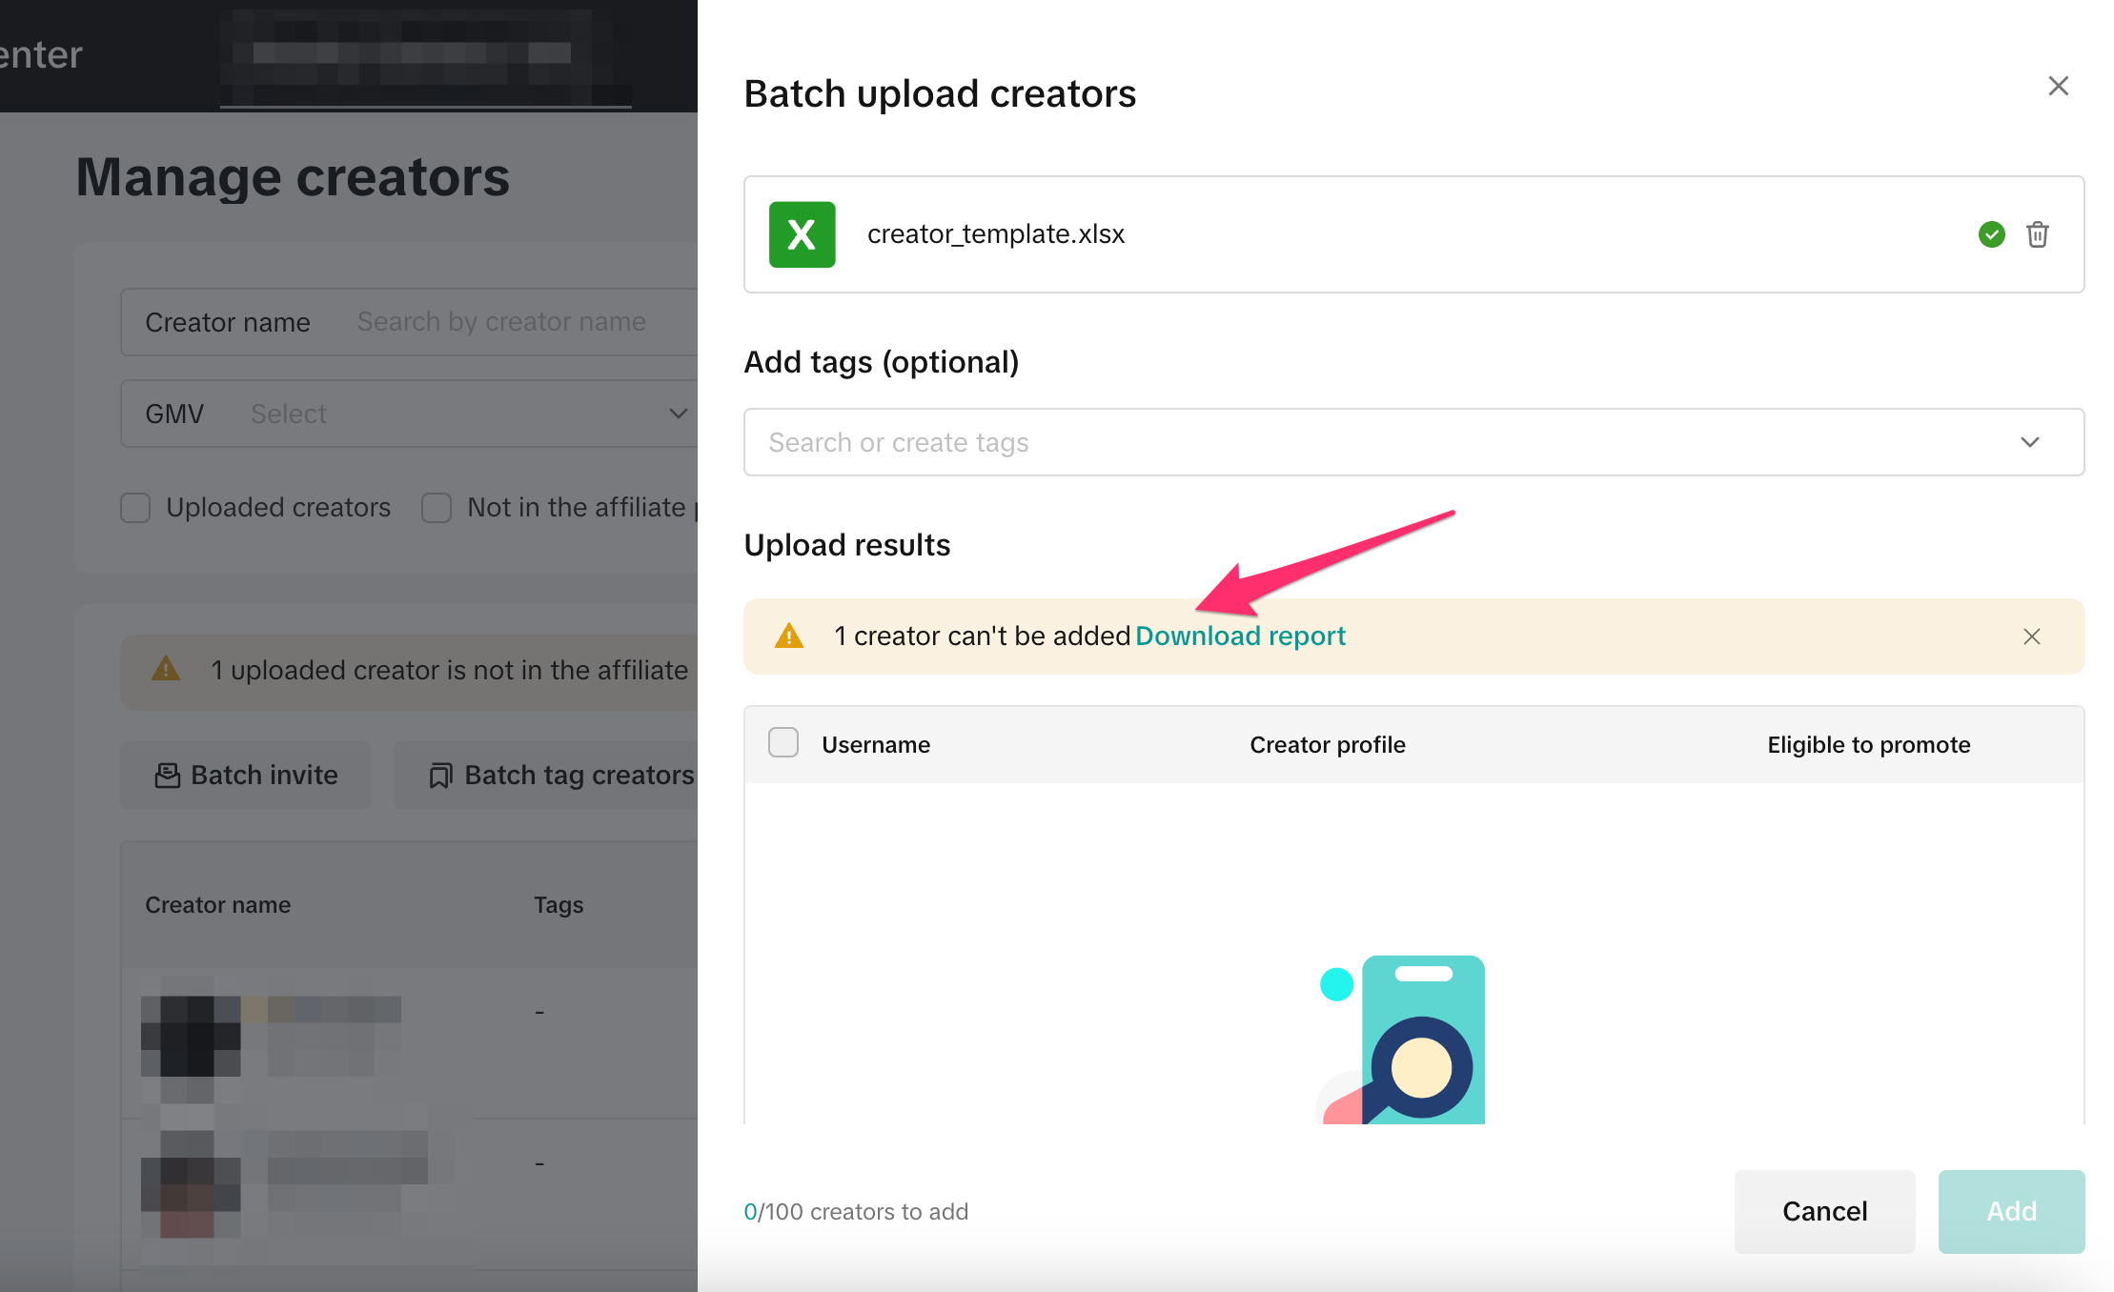
Task: Click the affiliate warning icon in Manage creators
Action: coord(166,670)
